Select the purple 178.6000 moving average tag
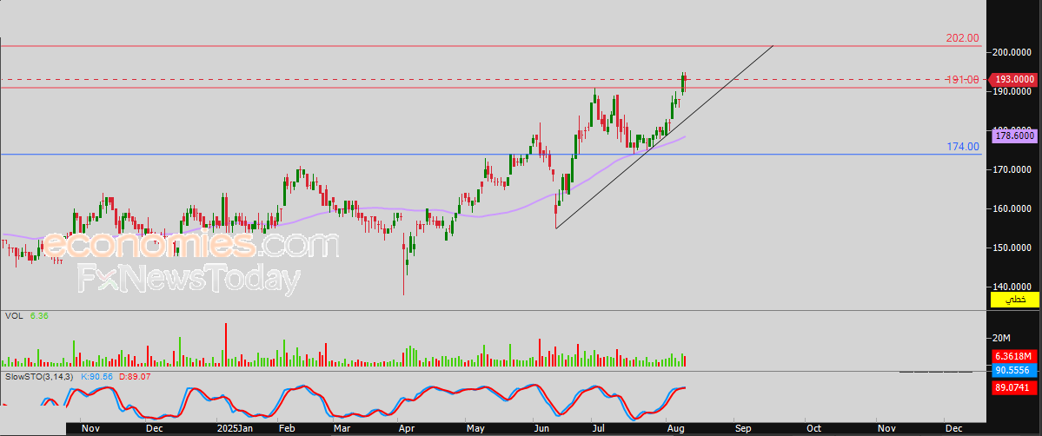Screen dimensions: 1042x436 (1015, 135)
